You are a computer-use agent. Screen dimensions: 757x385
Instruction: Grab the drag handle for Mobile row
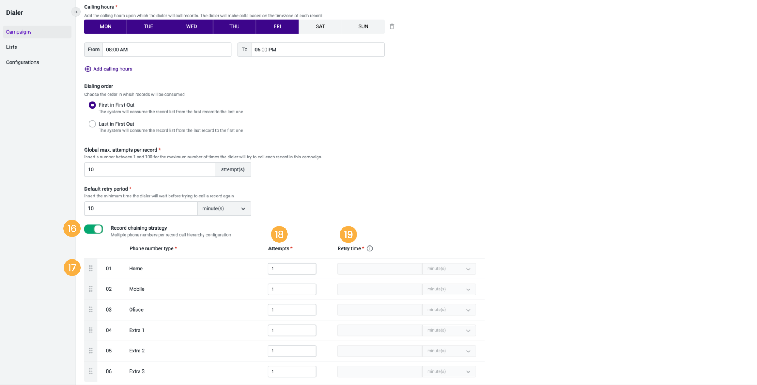point(91,289)
